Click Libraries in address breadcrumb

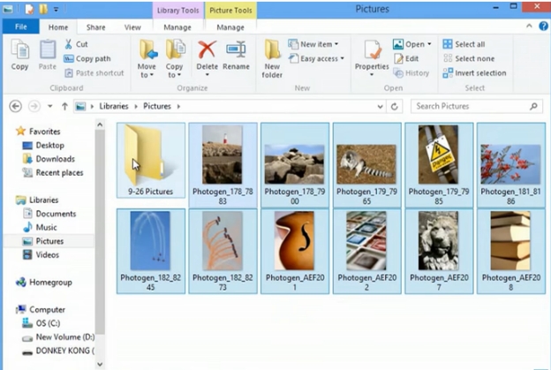114,106
